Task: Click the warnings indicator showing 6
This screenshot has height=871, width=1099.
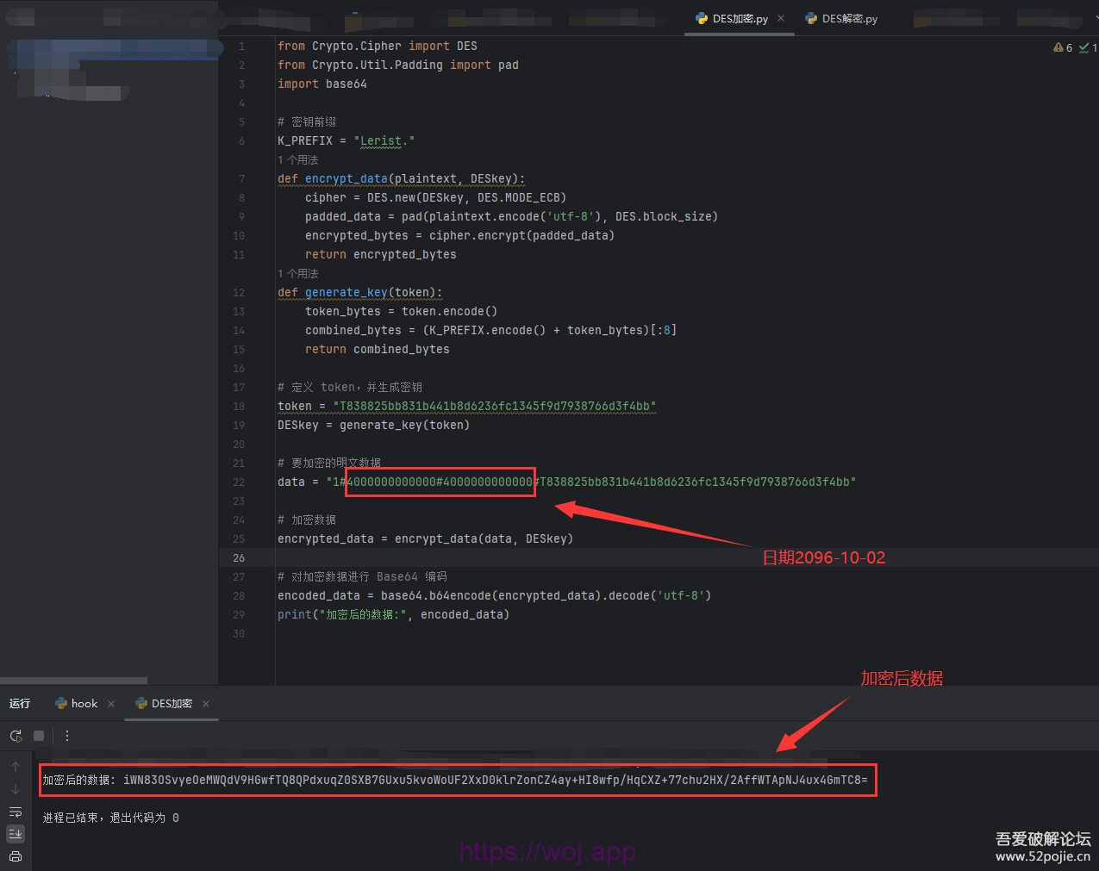Action: (x=1063, y=48)
